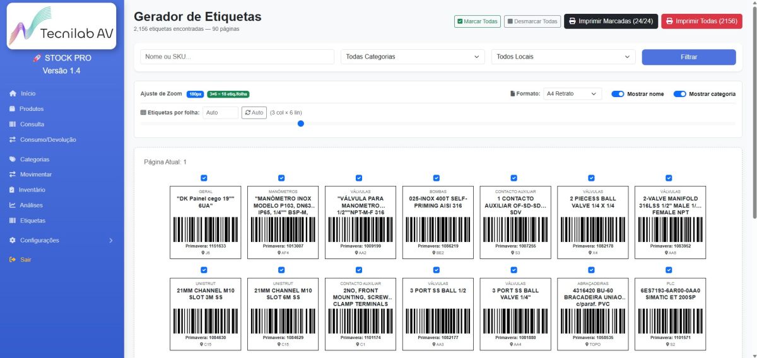Click the Marcar Todas button
Screen dimensions: 757x358
(477, 21)
